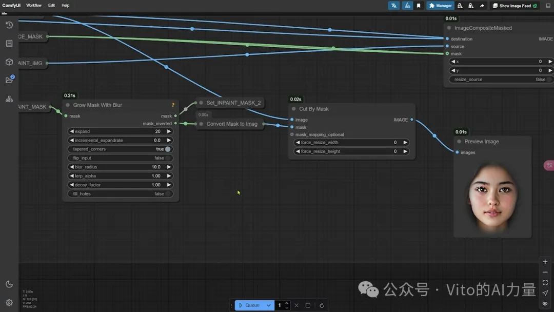The image size is (554, 312).
Task: Increase incremental_expandrate right arrow
Action: (169, 140)
